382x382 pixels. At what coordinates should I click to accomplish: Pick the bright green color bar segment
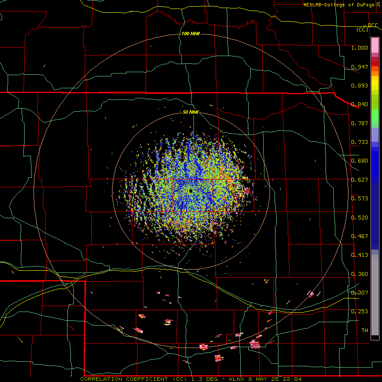[x=375, y=116]
